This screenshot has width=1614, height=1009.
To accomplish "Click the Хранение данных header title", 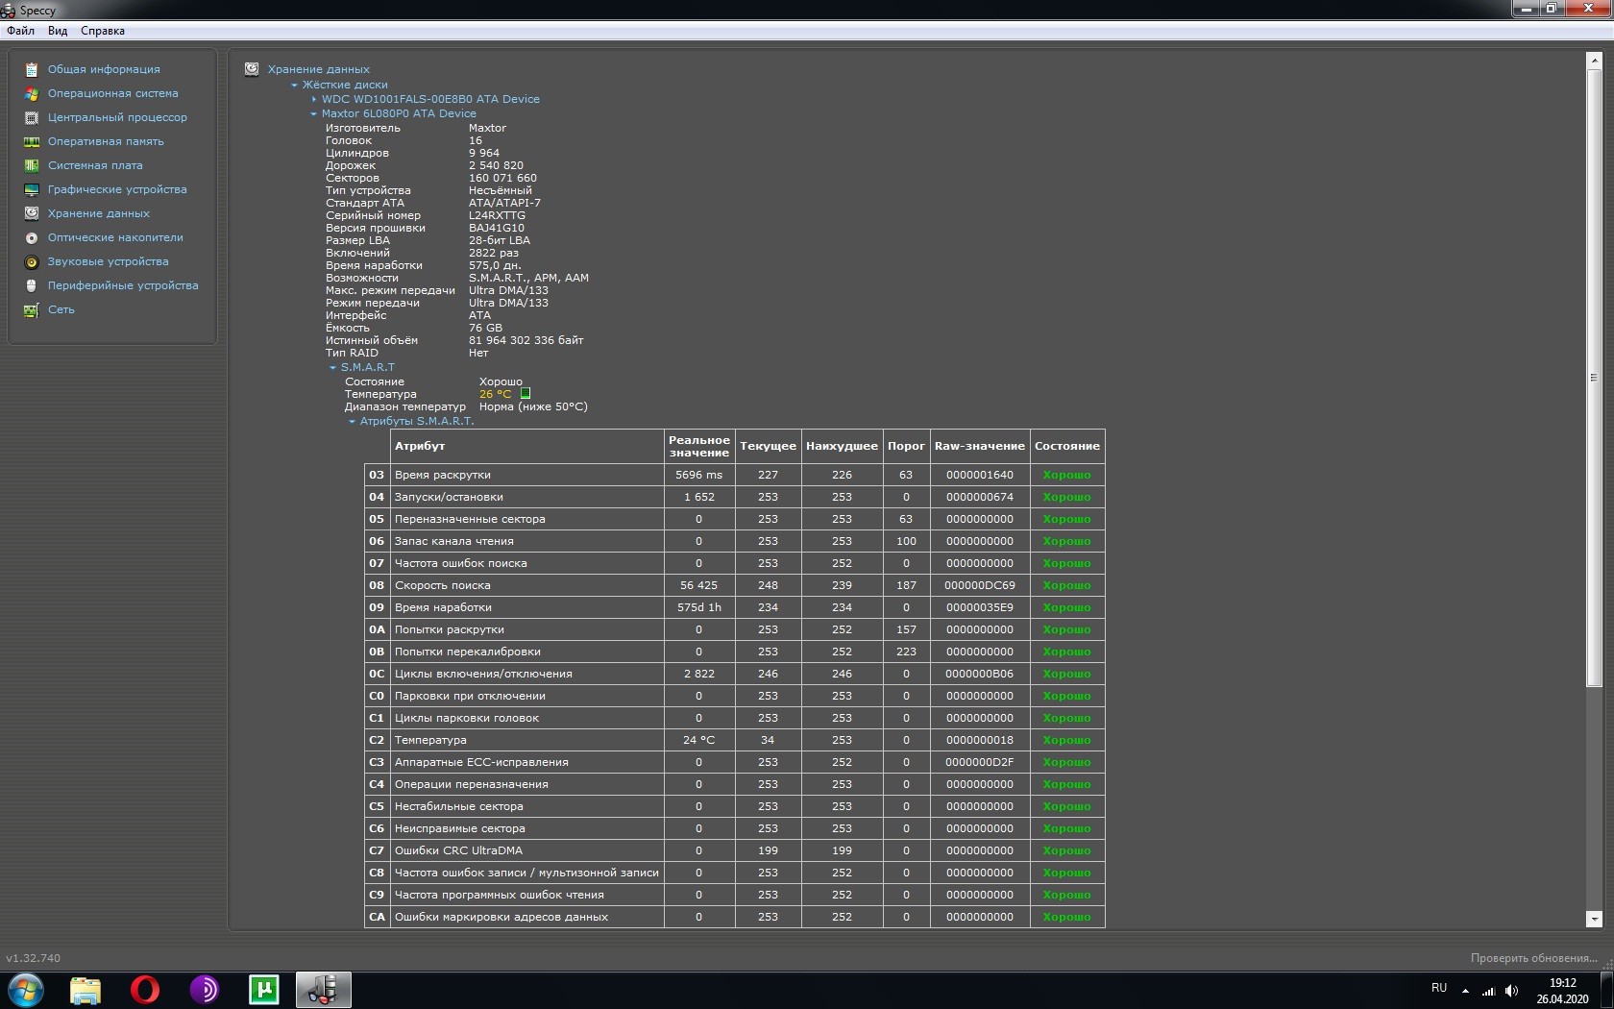I will click(x=318, y=69).
